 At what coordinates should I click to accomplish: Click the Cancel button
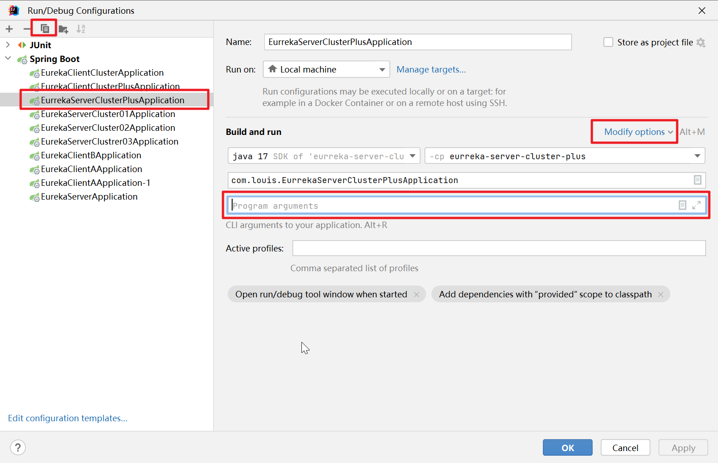click(x=625, y=447)
